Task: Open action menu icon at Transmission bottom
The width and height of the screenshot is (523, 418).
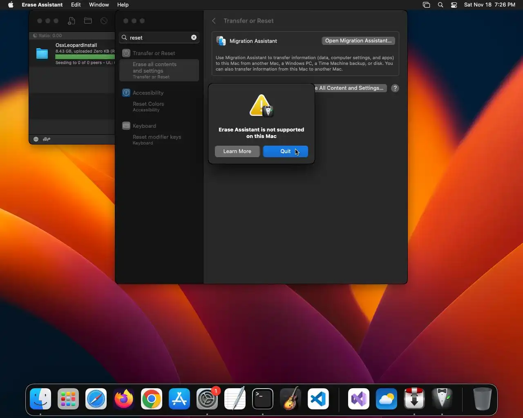Action: point(36,139)
